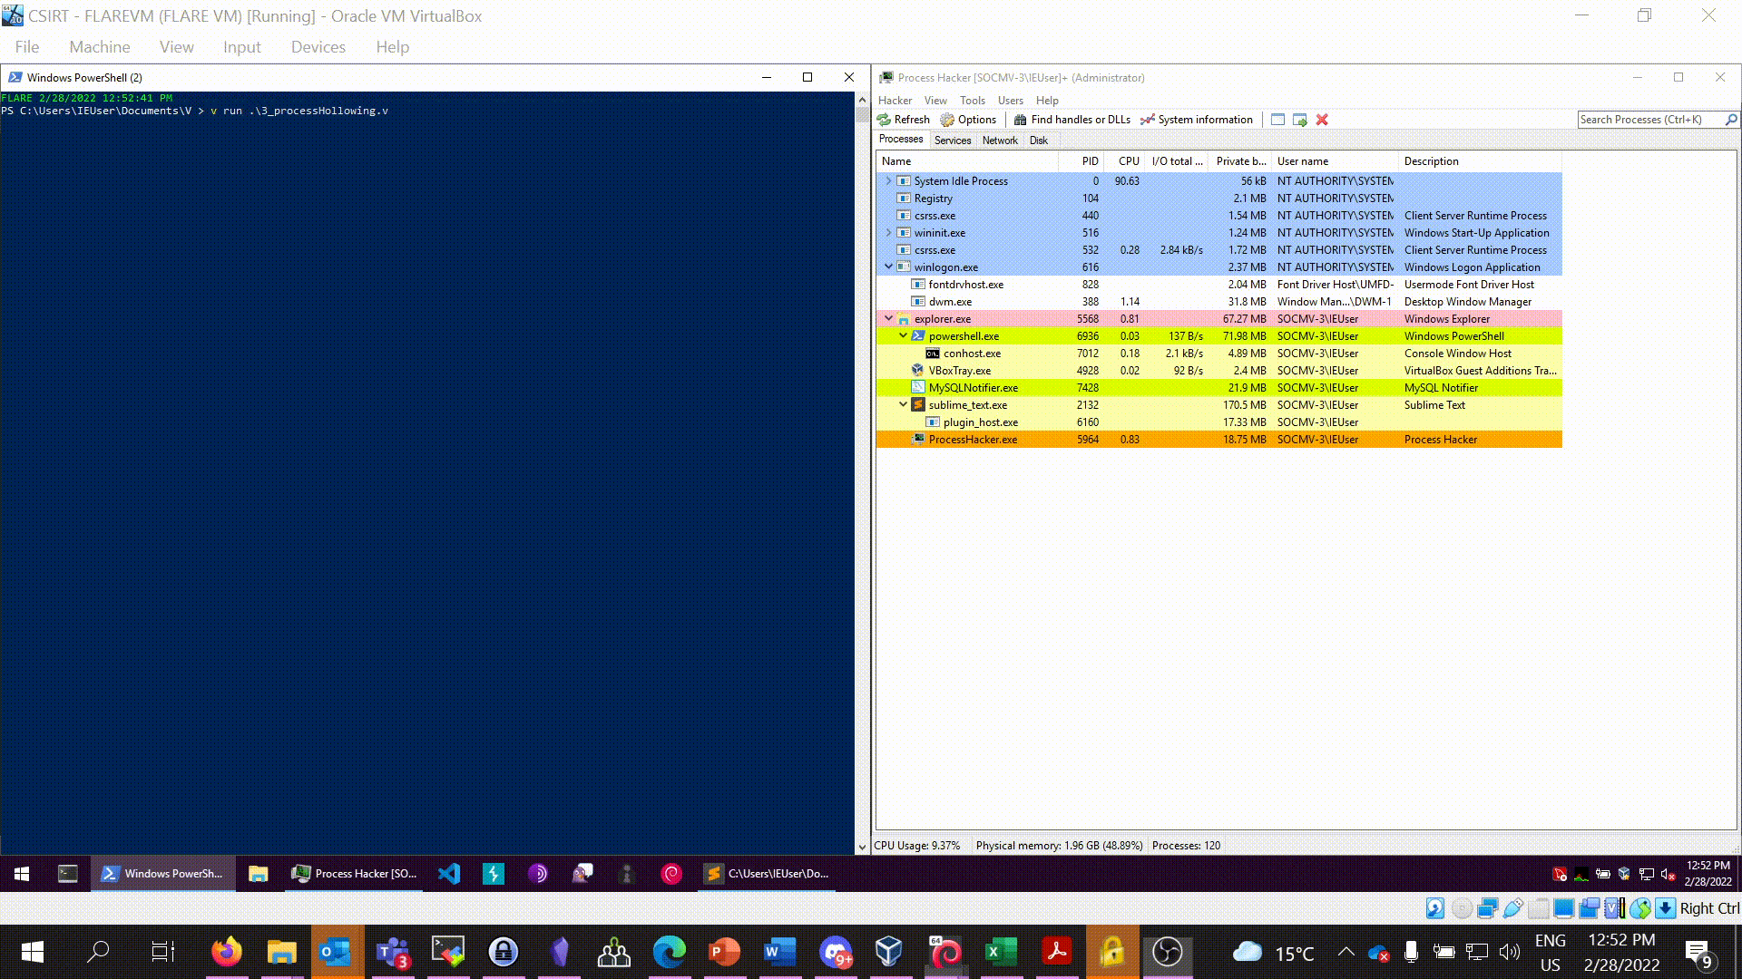Click find window and thread icon

point(1300,120)
